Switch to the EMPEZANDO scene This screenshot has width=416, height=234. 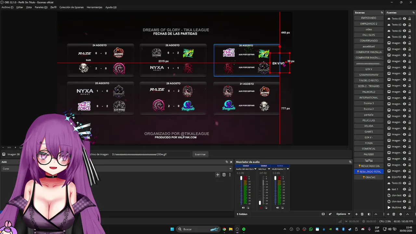click(369, 18)
